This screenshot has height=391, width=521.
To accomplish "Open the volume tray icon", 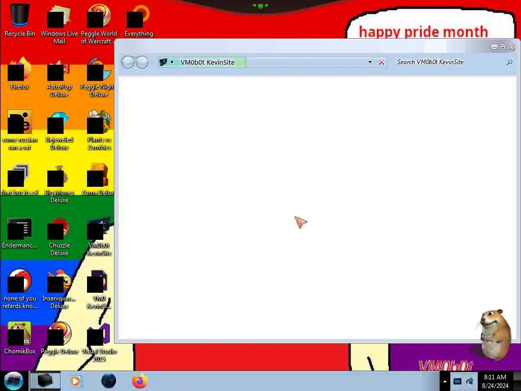I will coord(470,381).
